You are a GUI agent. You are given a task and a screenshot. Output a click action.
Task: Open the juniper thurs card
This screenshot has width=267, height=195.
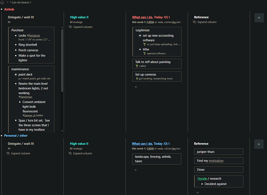(219, 152)
